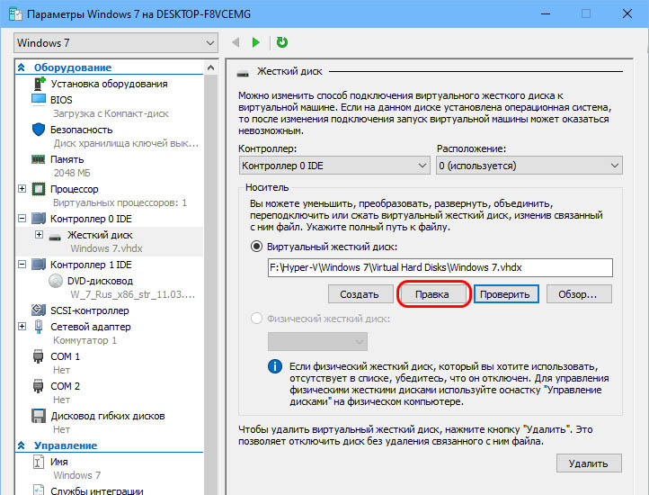Screen dimensions: 649x495
Task: Click the Жесткий диск header drive icon
Action: click(x=243, y=74)
